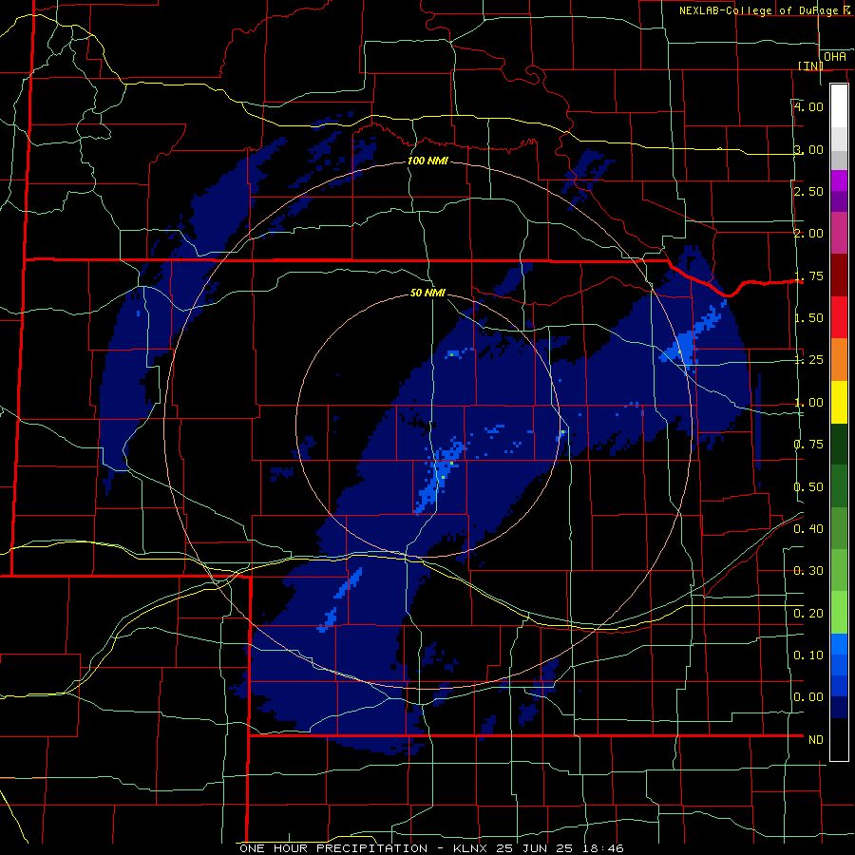Screen dimensions: 855x855
Task: Click the 50 NMI range ring label
Action: [x=427, y=293]
